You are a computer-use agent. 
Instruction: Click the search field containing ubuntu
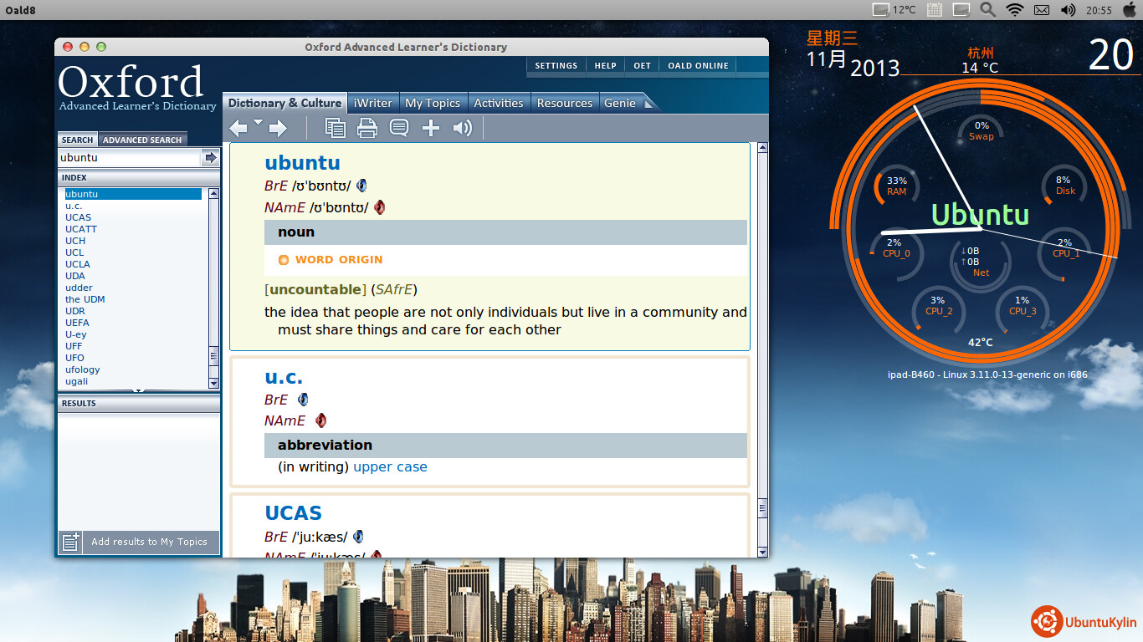click(x=128, y=157)
